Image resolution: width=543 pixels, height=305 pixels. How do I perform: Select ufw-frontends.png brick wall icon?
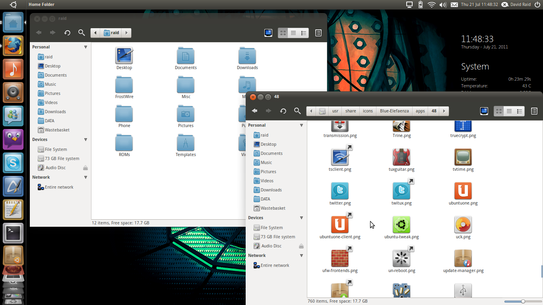tap(340, 259)
